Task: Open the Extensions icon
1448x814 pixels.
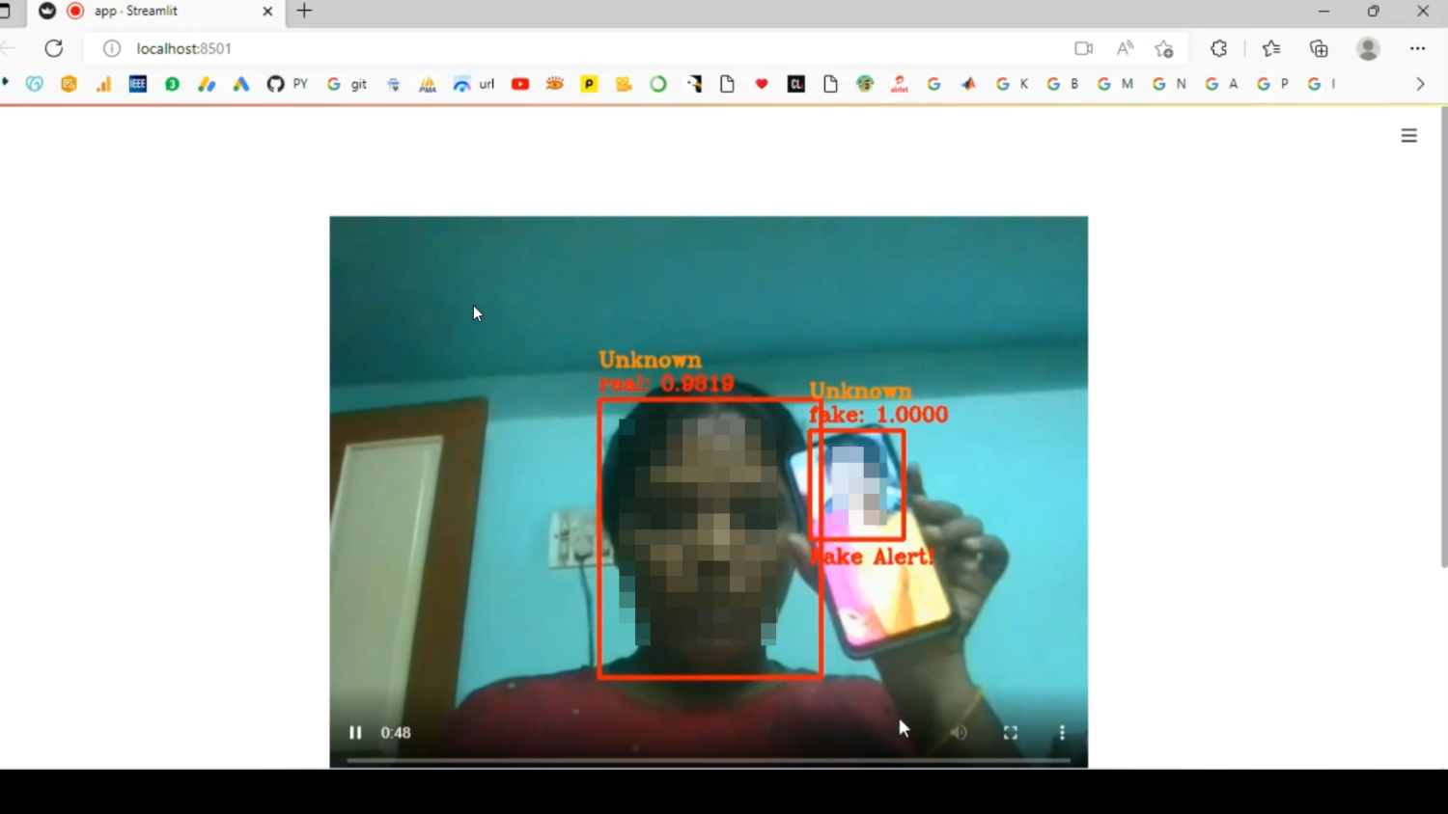Action: point(1218,48)
